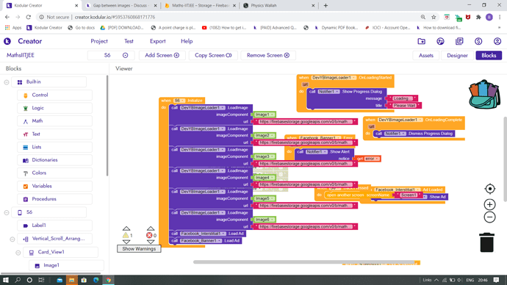Open the Image1 component dropdown in block
Screen dimensions: 507x285
pos(273,115)
